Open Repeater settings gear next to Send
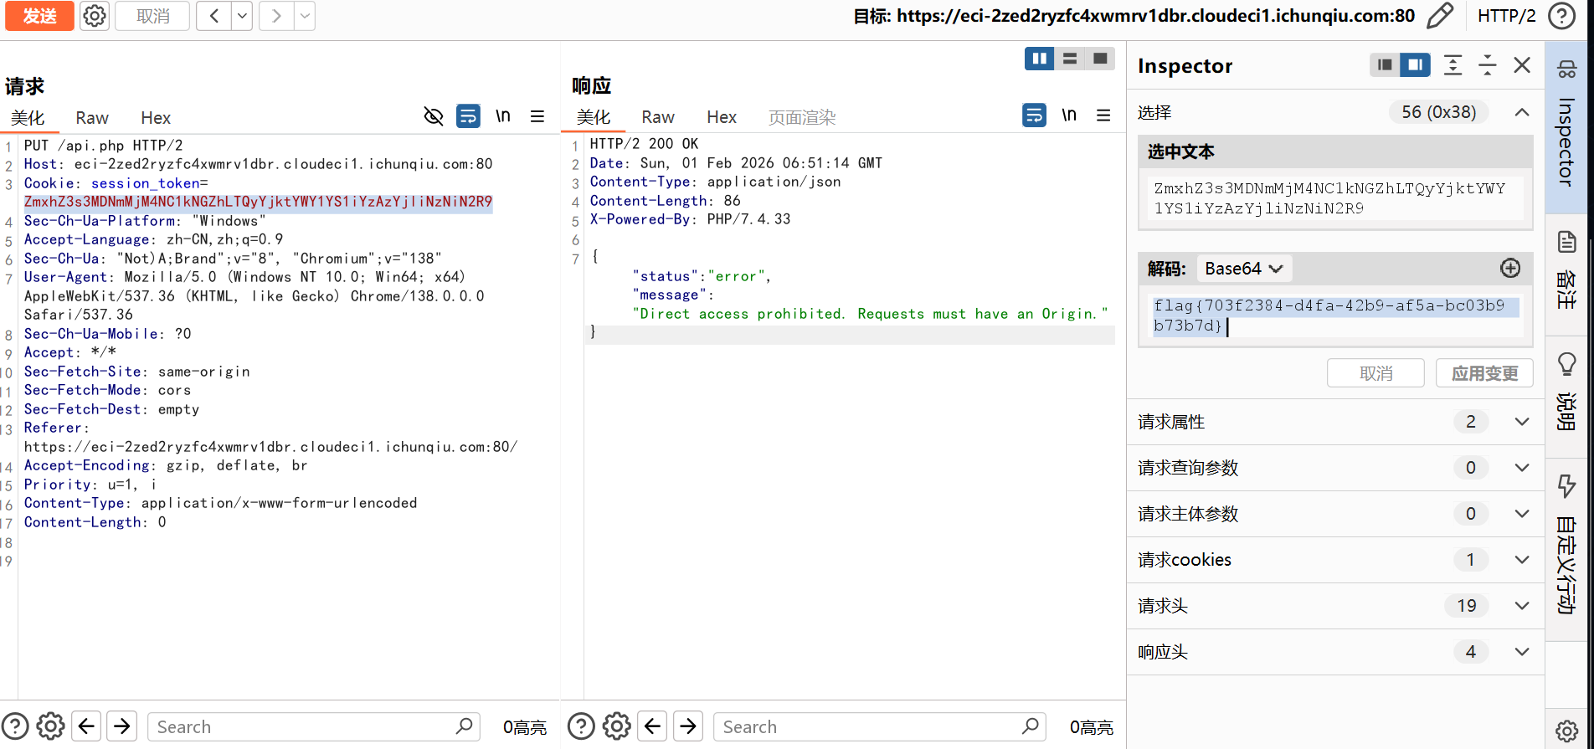The image size is (1594, 749). [x=95, y=16]
